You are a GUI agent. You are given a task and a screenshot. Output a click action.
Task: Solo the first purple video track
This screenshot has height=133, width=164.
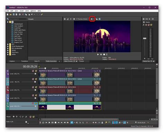point(36,71)
